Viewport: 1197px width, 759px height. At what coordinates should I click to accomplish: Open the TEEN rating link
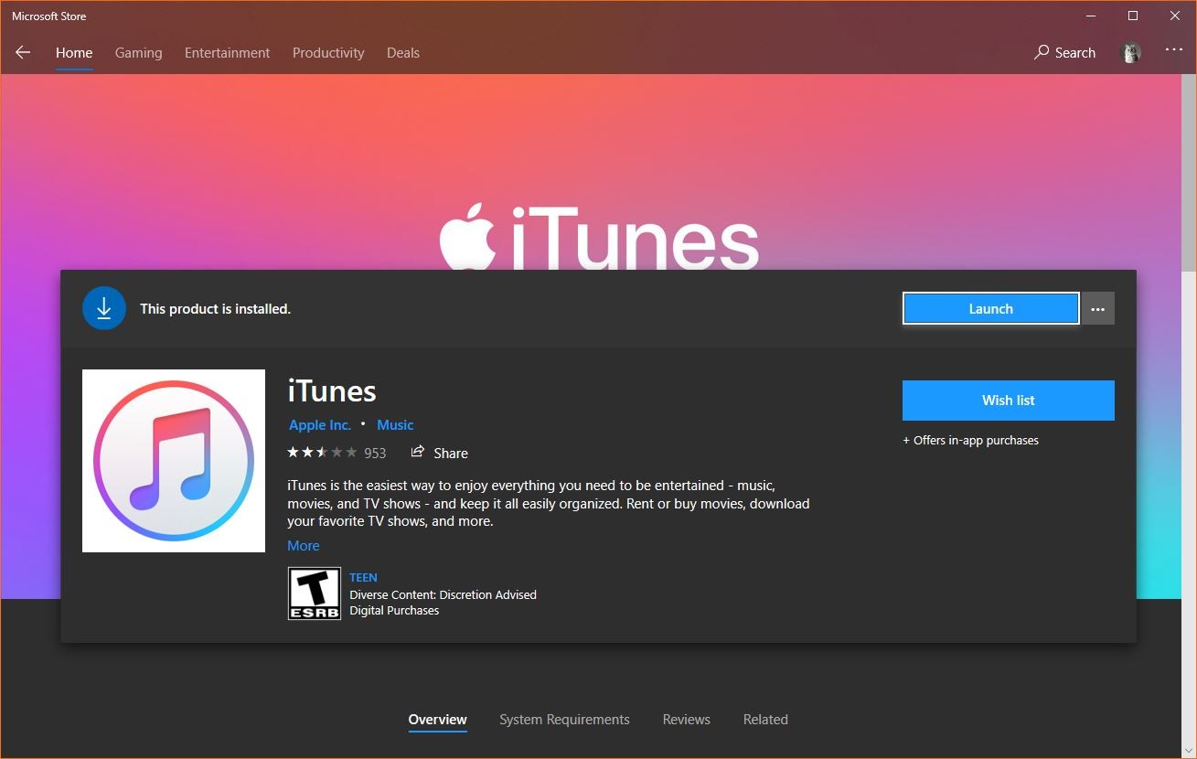(363, 578)
